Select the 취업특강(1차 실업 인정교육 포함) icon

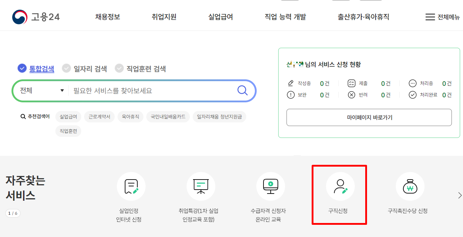click(201, 186)
